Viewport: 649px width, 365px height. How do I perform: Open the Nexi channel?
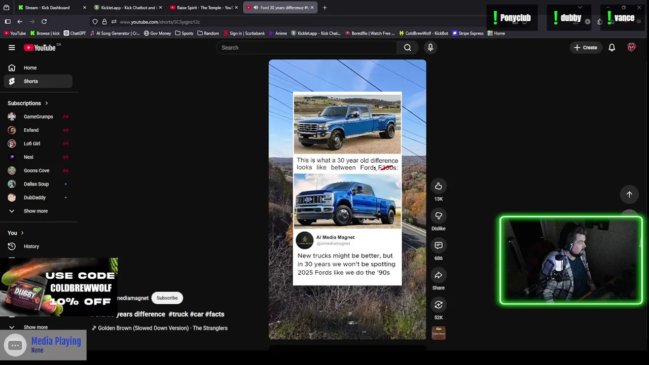[38, 157]
